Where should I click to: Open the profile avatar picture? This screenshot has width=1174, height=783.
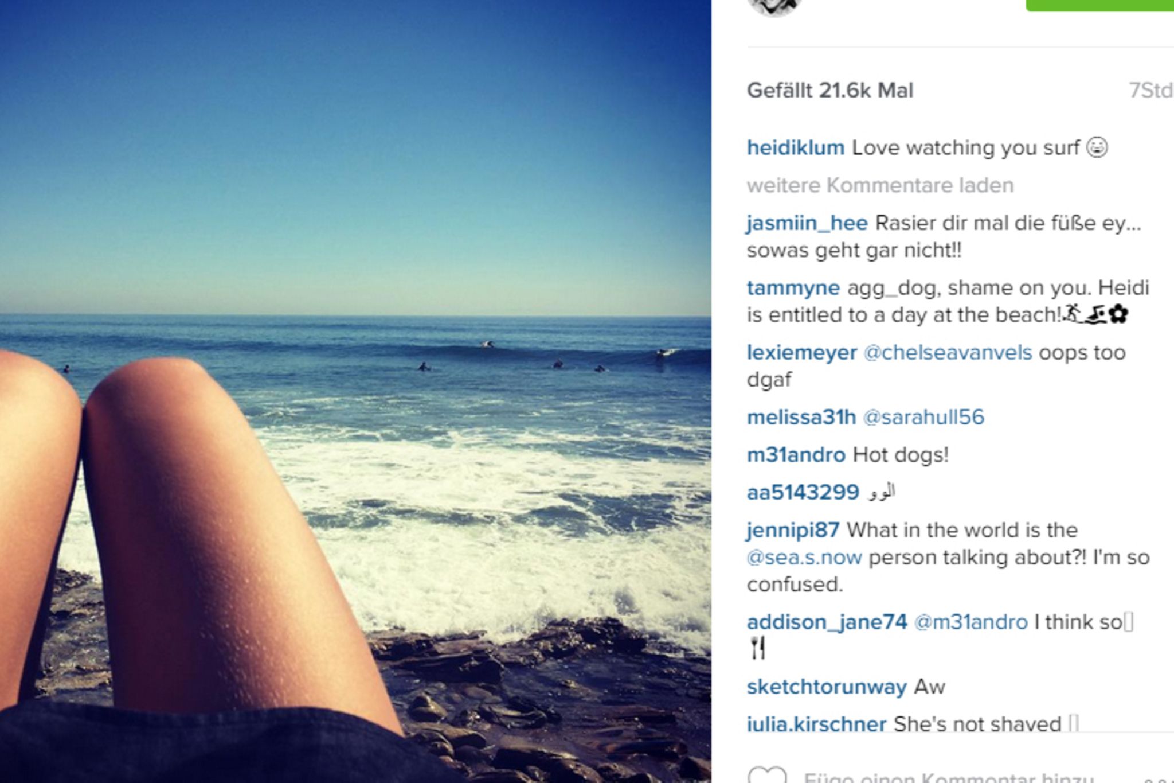tap(774, 8)
